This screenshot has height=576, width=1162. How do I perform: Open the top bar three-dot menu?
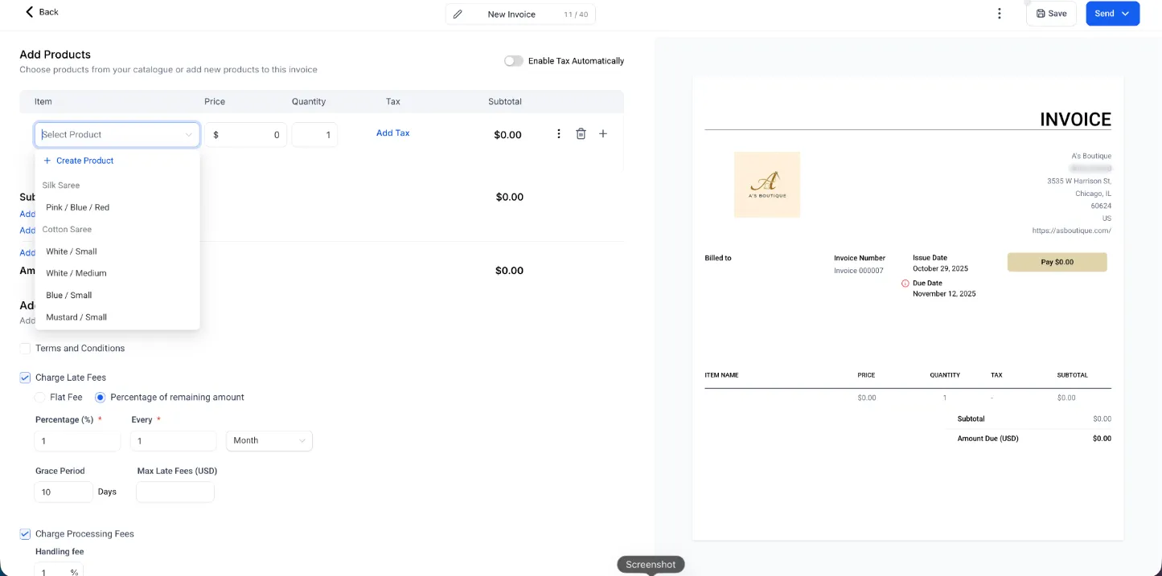point(999,14)
